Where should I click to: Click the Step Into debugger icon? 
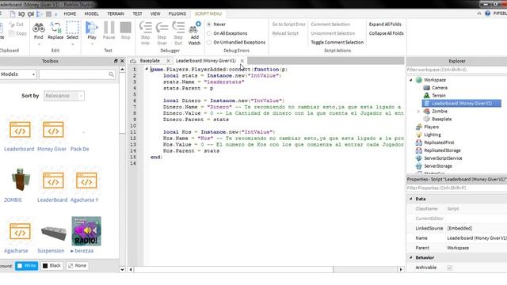point(145,33)
